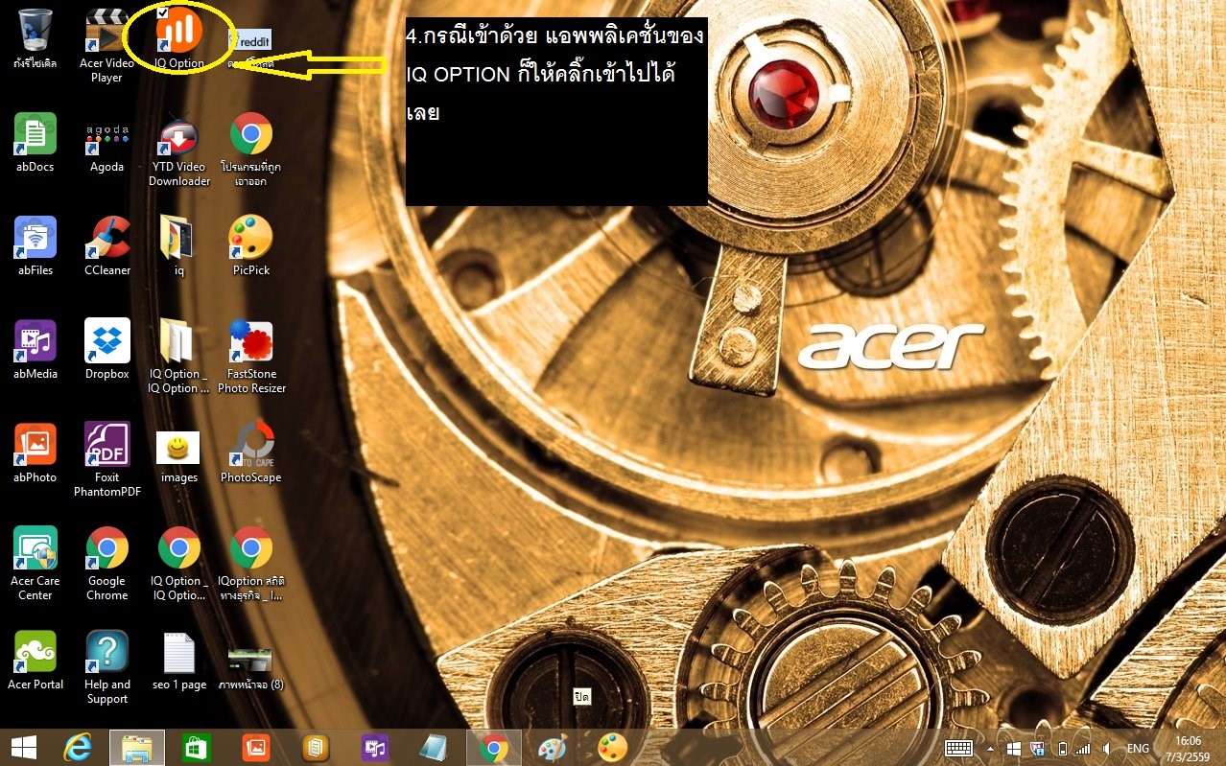The width and height of the screenshot is (1226, 766).
Task: Open the abPhoto shortcut
Action: tap(35, 444)
